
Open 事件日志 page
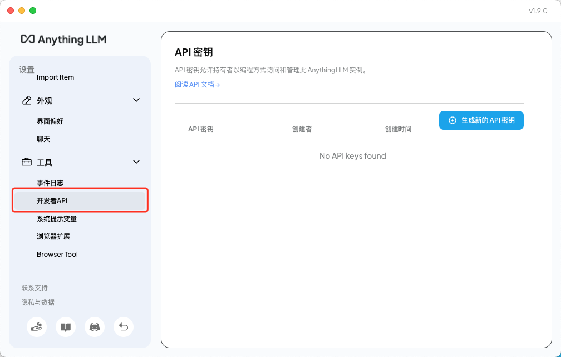[50, 183]
